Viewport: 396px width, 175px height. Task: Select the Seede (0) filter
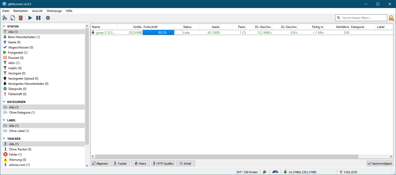pos(44,42)
